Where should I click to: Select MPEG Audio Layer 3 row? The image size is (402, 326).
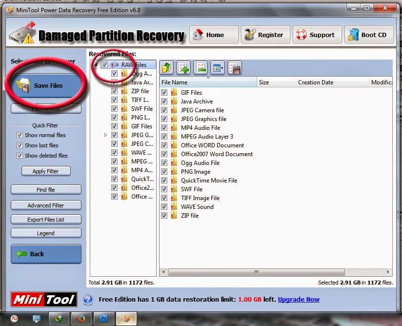coord(207,137)
